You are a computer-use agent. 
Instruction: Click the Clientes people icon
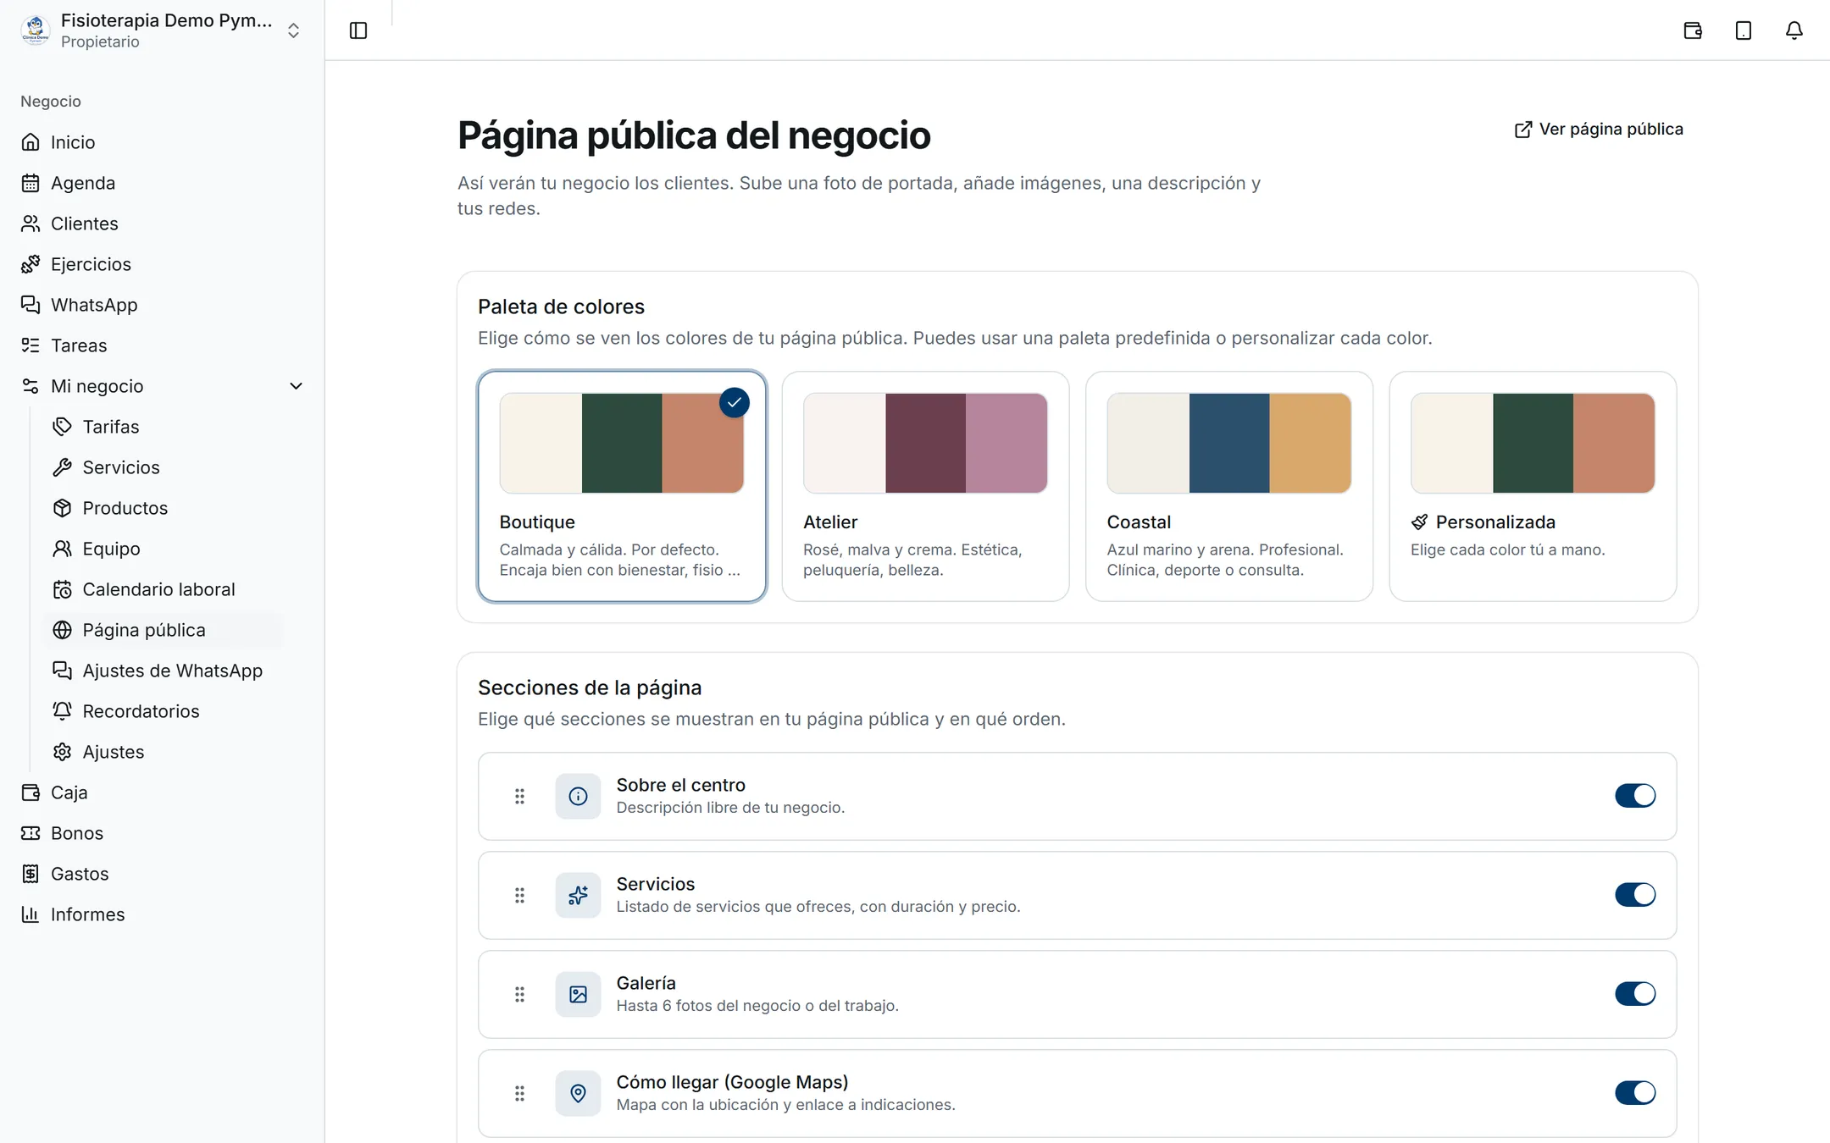pos(30,224)
